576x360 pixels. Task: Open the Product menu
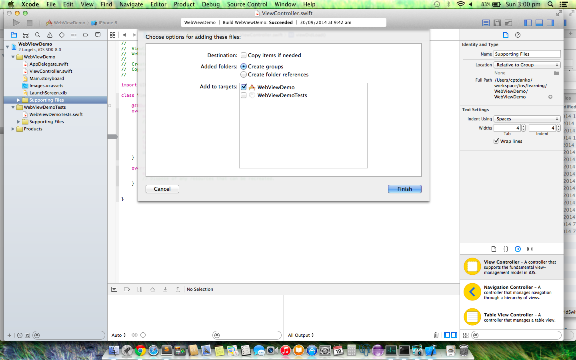(184, 4)
